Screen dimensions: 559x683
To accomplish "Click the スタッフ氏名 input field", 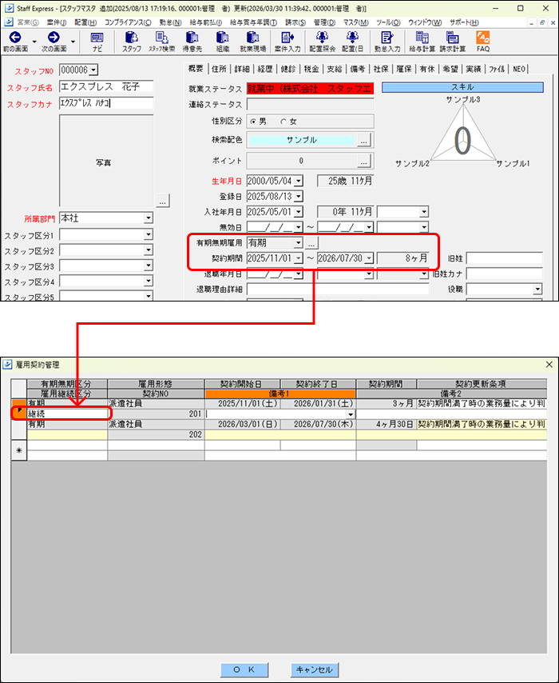I will pyautogui.click(x=105, y=87).
